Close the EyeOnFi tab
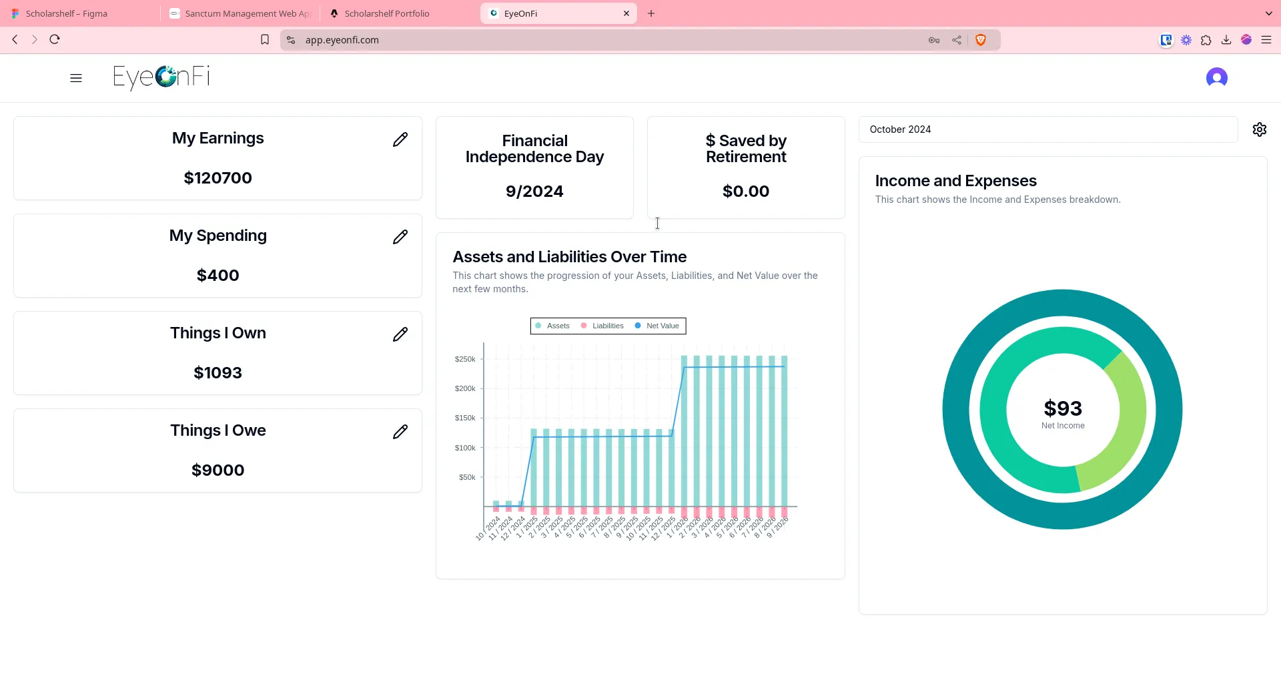This screenshot has width=1281, height=694. (x=626, y=13)
